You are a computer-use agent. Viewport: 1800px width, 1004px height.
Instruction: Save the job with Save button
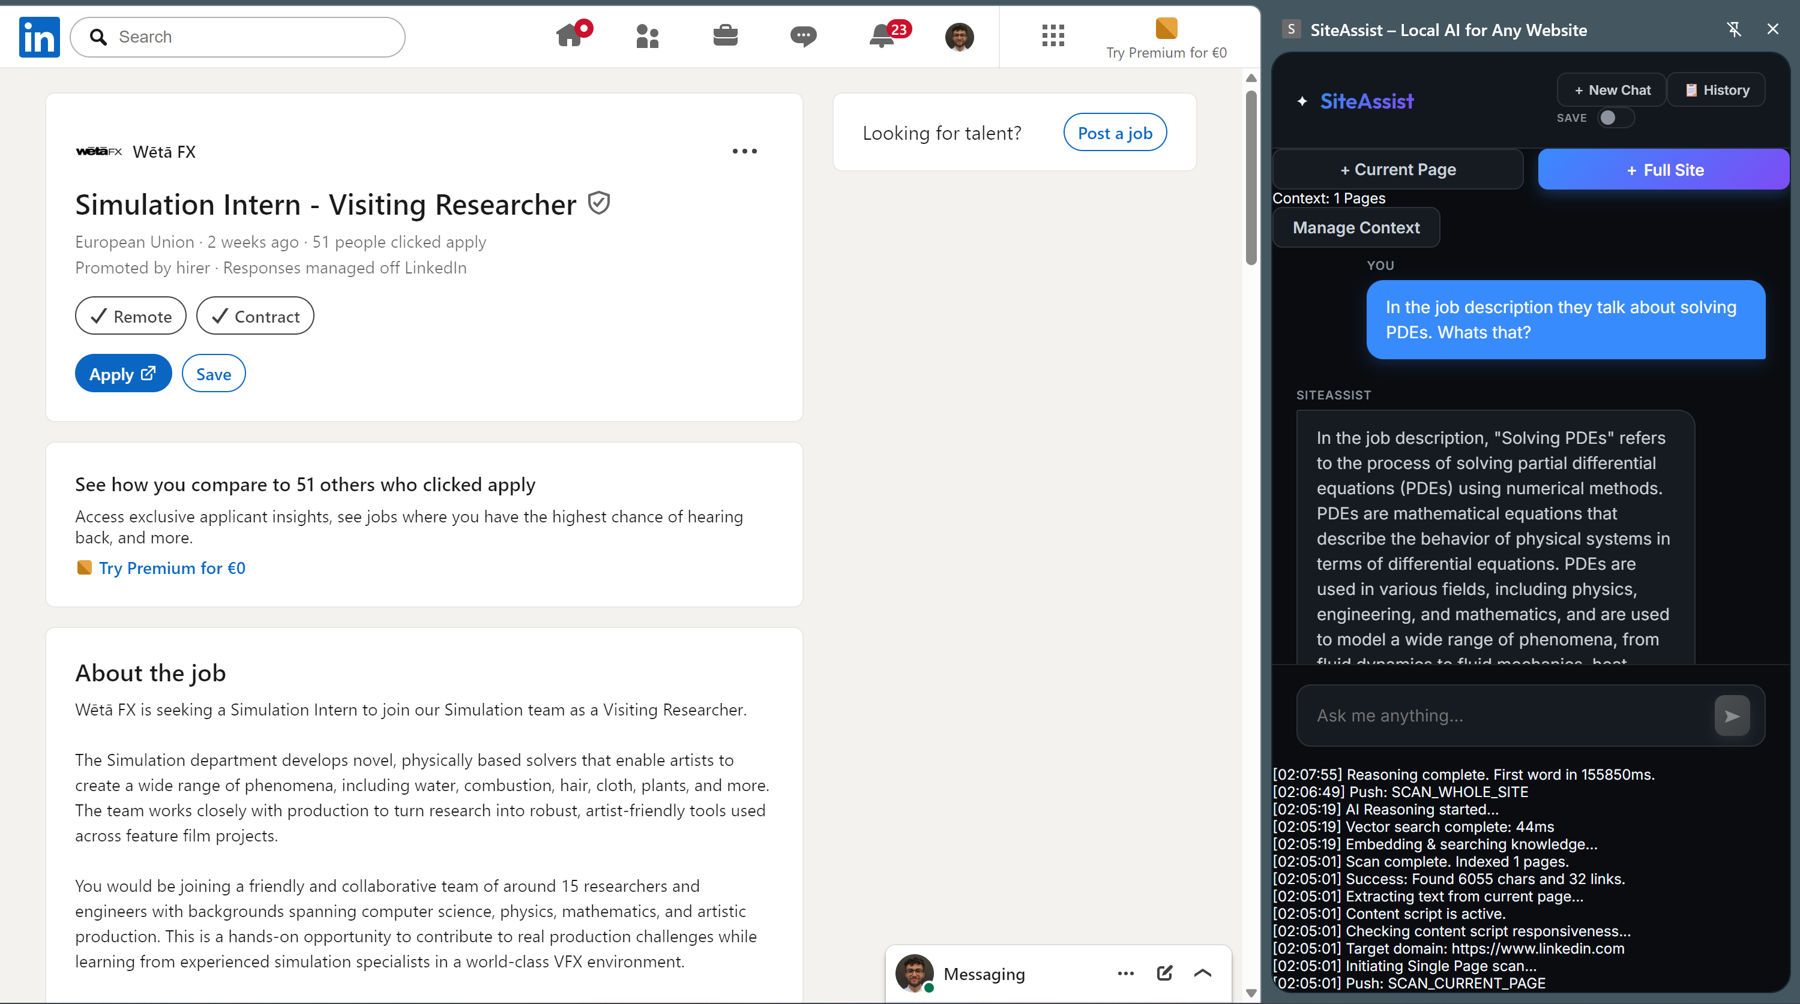[213, 374]
